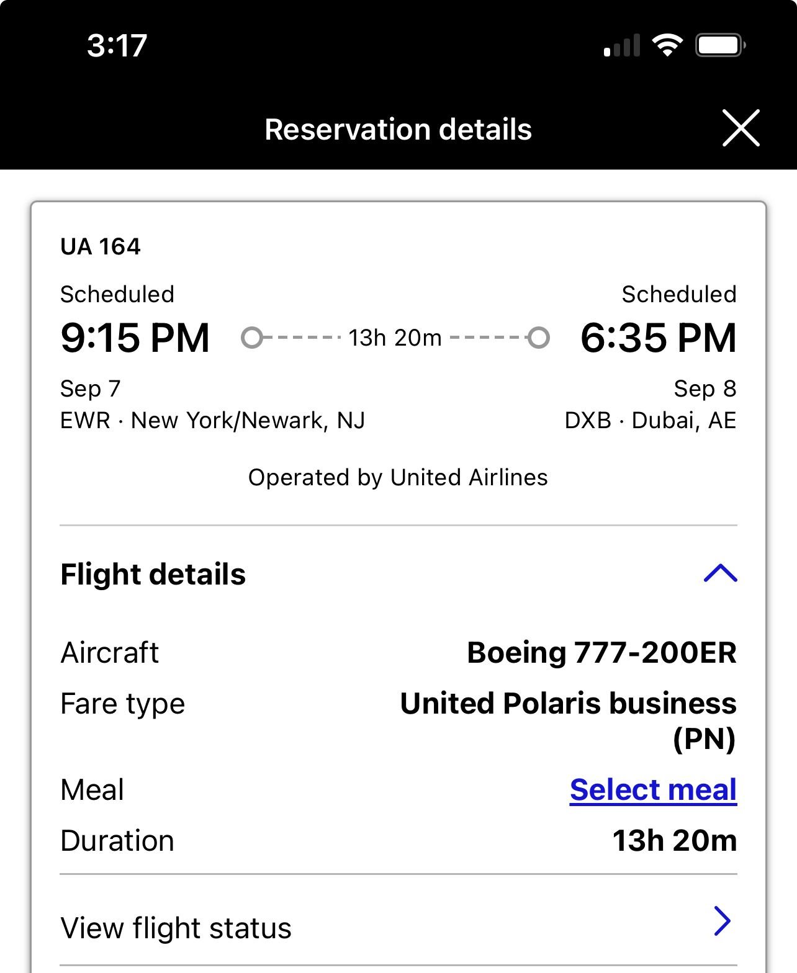The image size is (797, 973).
Task: Tap the 9:15 PM departure time
Action: coord(135,338)
